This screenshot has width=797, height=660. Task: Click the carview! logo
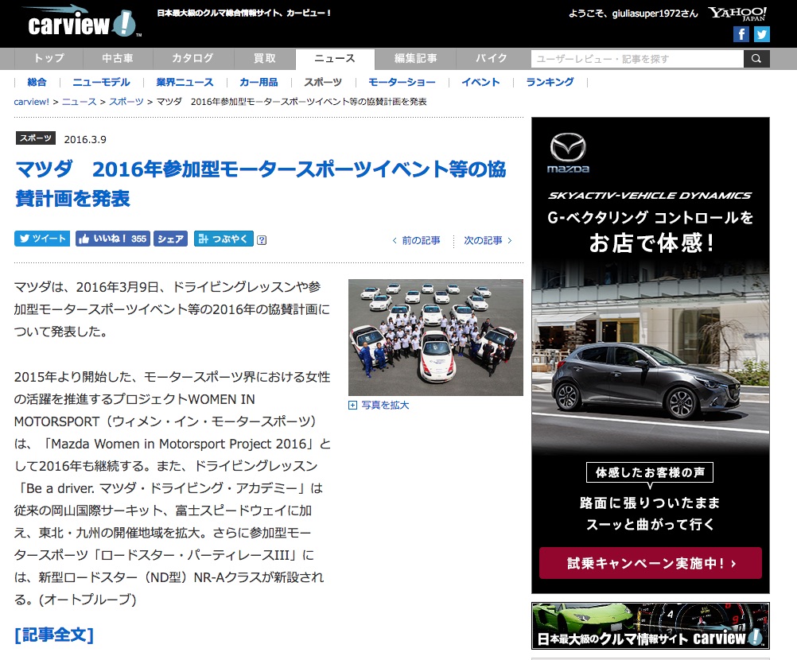tap(81, 22)
